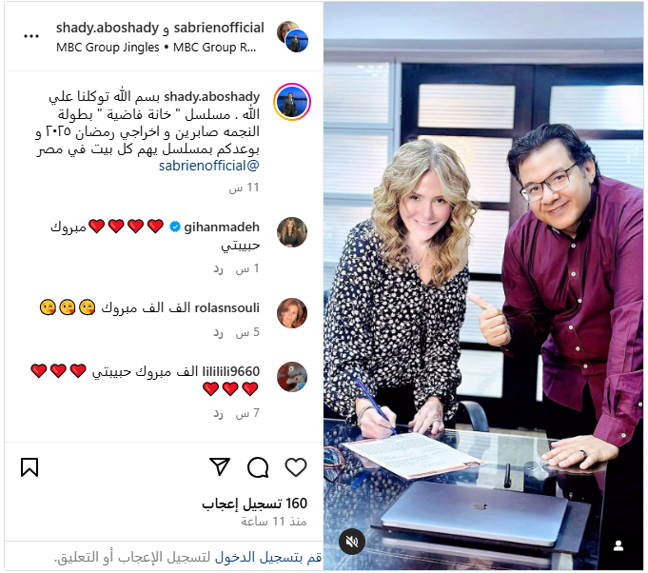Open the three-dot more options menu
The height and width of the screenshot is (573, 648).
pos(31,36)
